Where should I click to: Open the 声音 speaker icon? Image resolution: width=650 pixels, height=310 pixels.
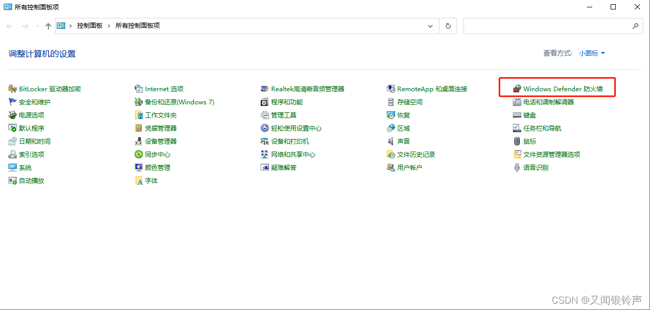coord(391,142)
